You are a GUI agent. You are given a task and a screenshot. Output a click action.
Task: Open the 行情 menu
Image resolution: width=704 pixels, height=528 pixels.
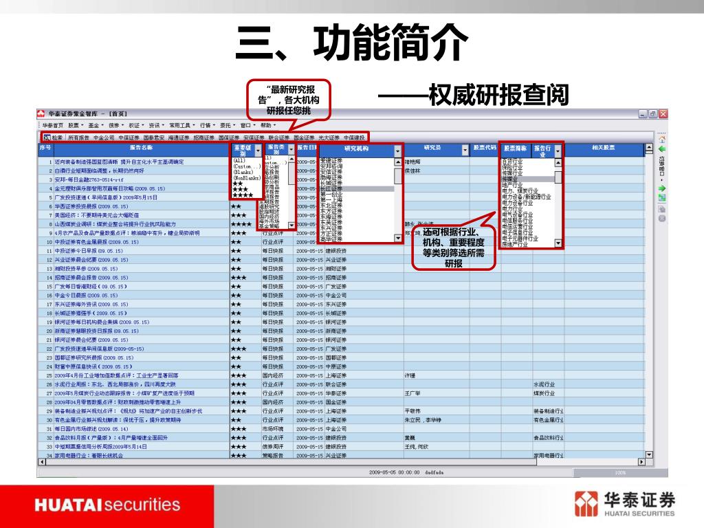pyautogui.click(x=208, y=125)
